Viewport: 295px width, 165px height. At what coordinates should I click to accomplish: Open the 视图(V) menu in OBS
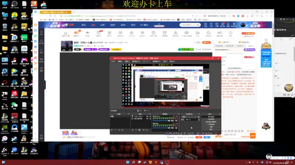(x=127, y=61)
